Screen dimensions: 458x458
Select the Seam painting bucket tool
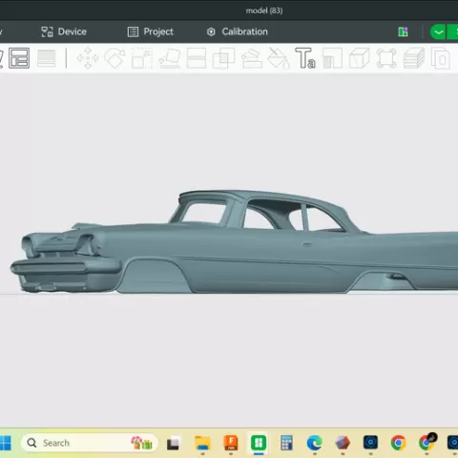click(x=279, y=58)
